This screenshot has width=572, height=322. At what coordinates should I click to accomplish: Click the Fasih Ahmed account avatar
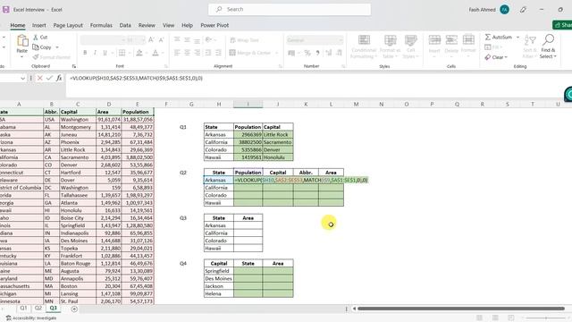point(504,10)
